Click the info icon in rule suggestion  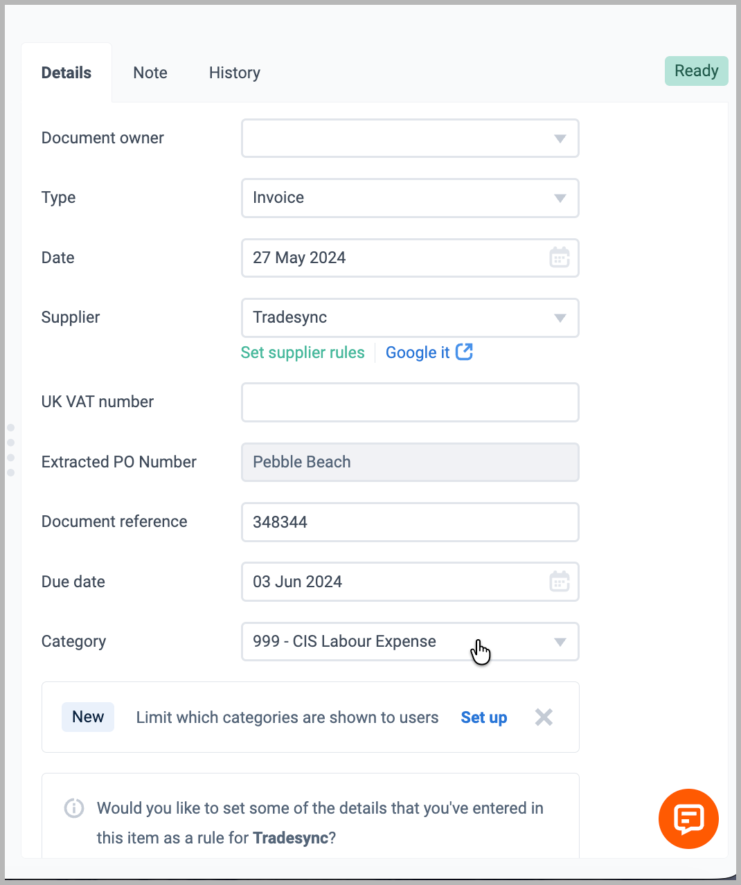tap(74, 808)
